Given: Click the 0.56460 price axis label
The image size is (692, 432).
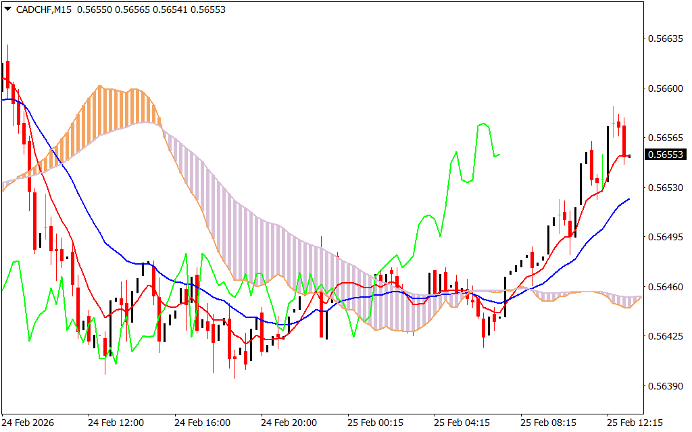Looking at the screenshot, I should tap(666, 287).
